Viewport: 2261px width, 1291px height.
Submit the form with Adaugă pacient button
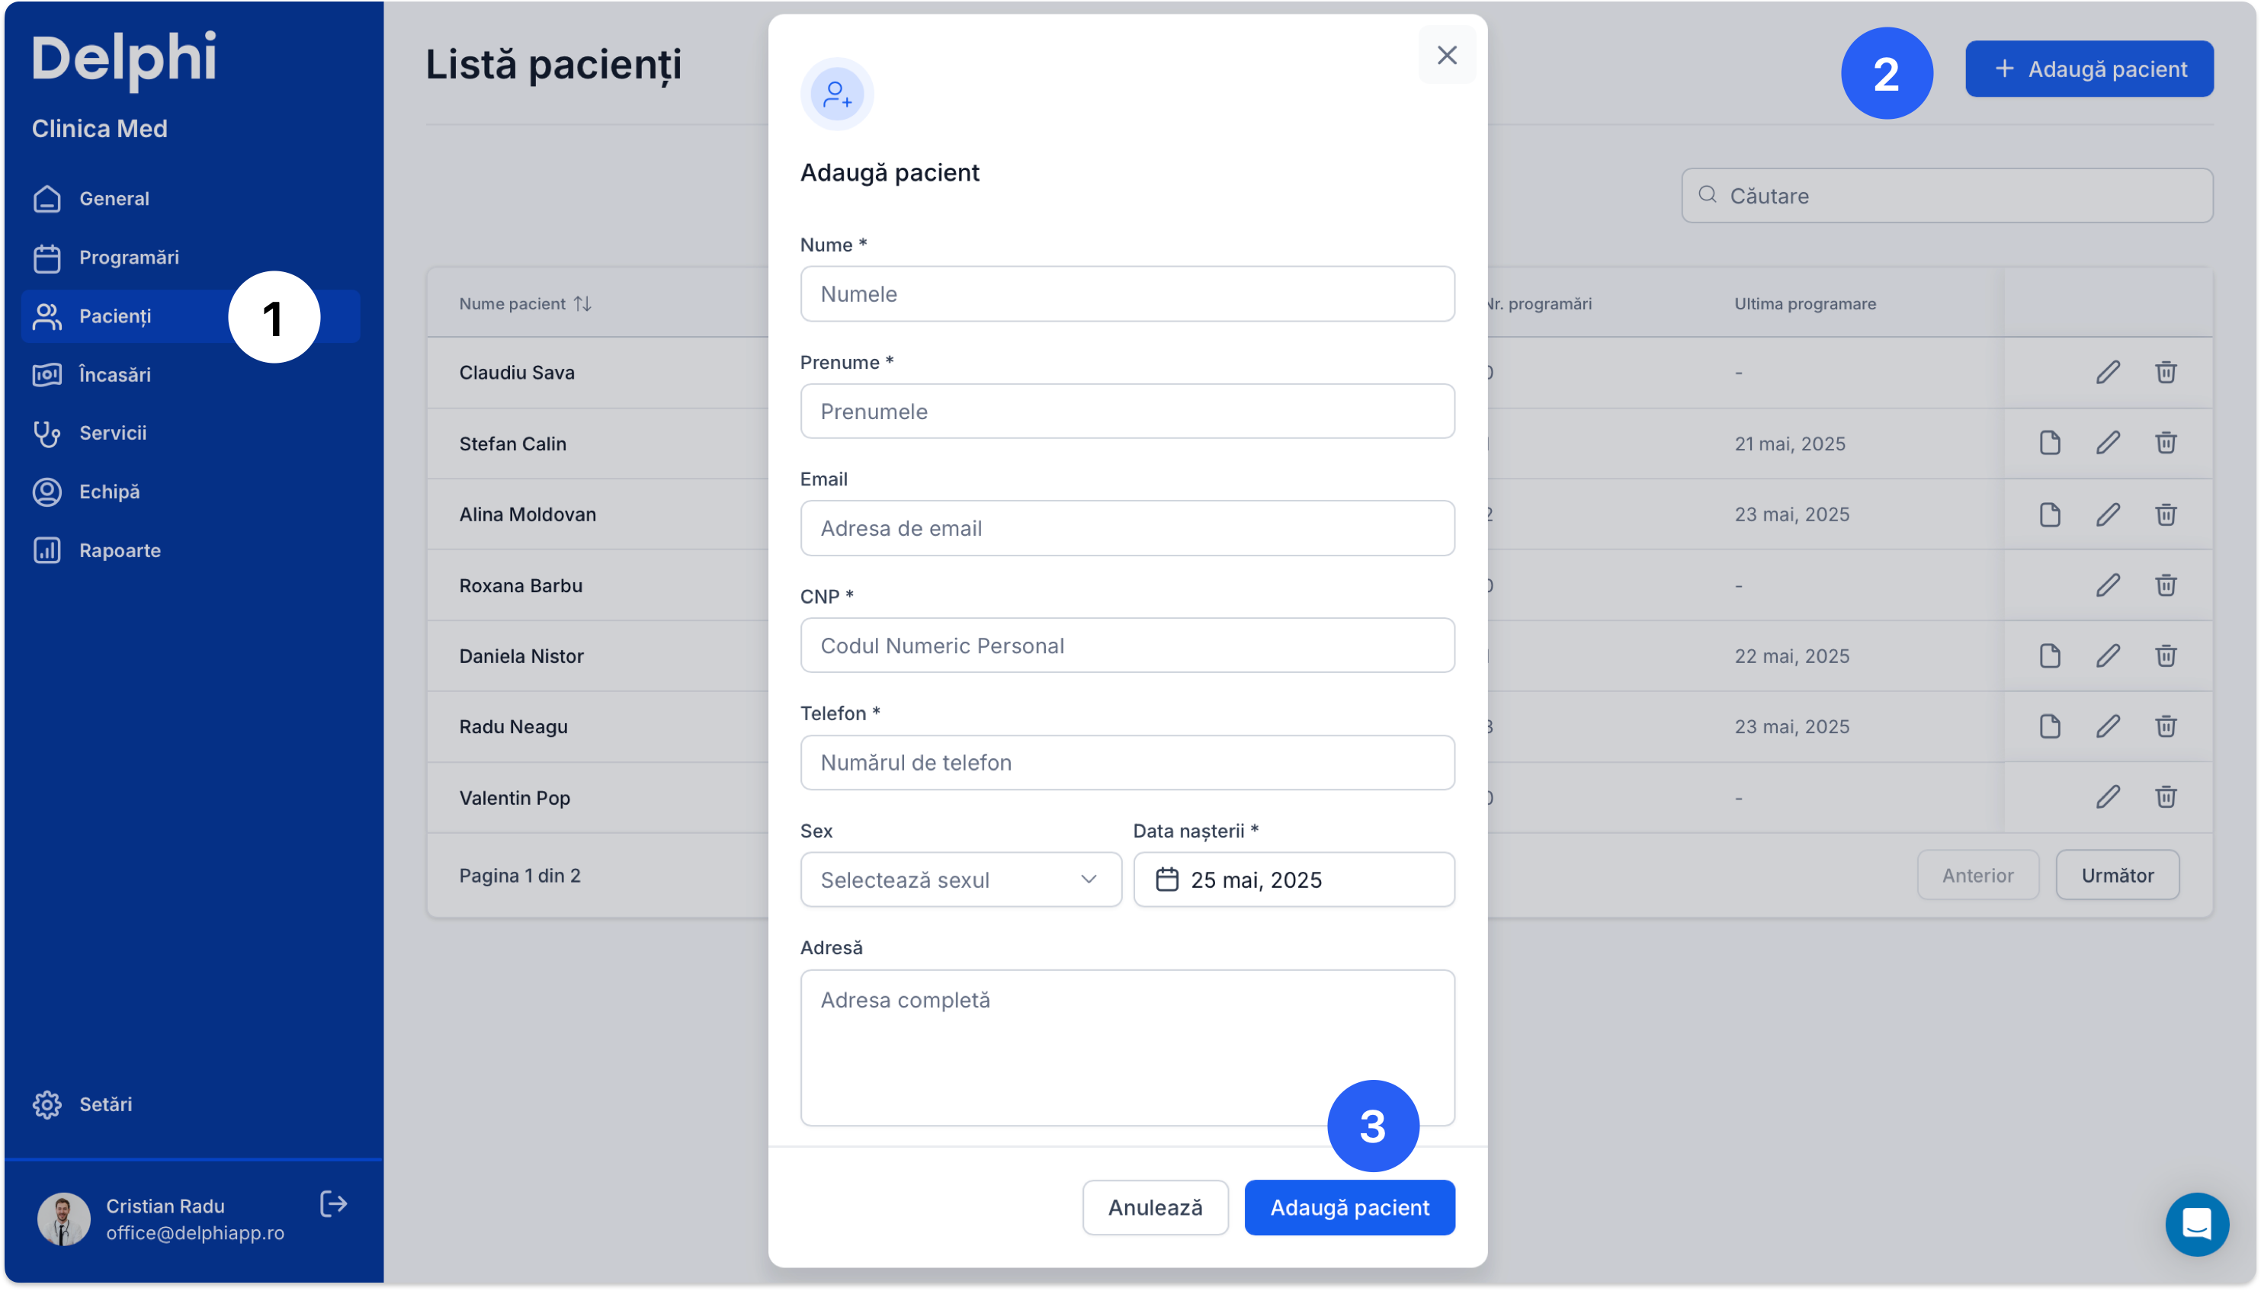1349,1208
